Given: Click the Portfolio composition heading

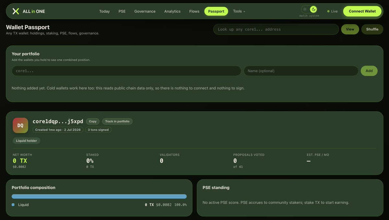Looking at the screenshot, I should click(33, 188).
